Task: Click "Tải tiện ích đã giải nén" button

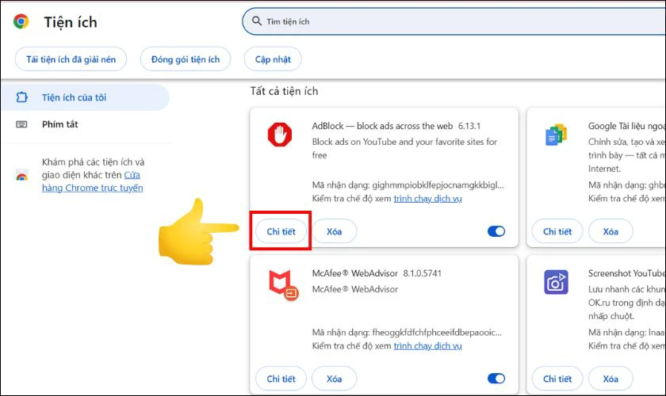Action: (x=71, y=59)
